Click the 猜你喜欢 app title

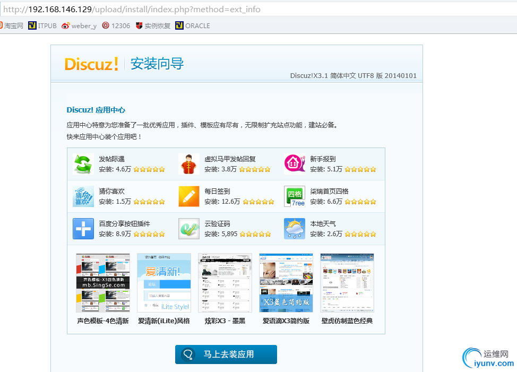[112, 191]
